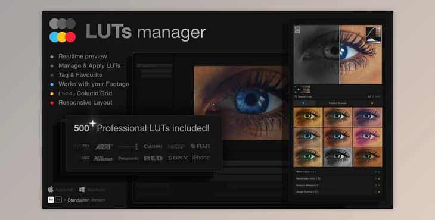Toggle favourite dot on Blackmagic row
Image resolution: width=435 pixels, height=220 pixels.
[379, 178]
